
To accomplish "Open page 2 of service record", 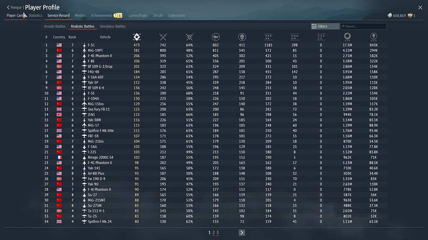I will (x=214, y=233).
